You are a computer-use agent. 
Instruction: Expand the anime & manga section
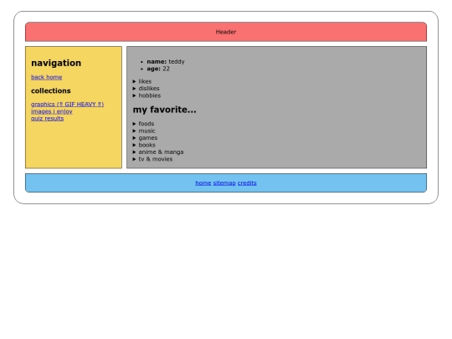pyautogui.click(x=158, y=152)
